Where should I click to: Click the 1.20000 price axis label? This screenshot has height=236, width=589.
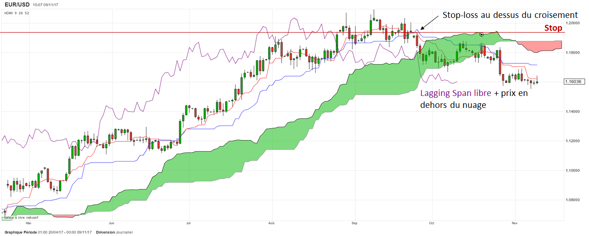(x=573, y=22)
